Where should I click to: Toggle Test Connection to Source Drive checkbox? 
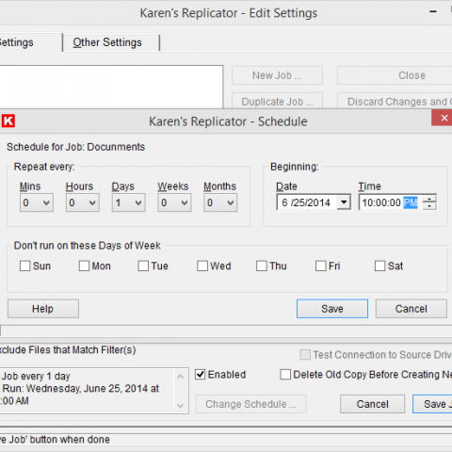tap(305, 355)
